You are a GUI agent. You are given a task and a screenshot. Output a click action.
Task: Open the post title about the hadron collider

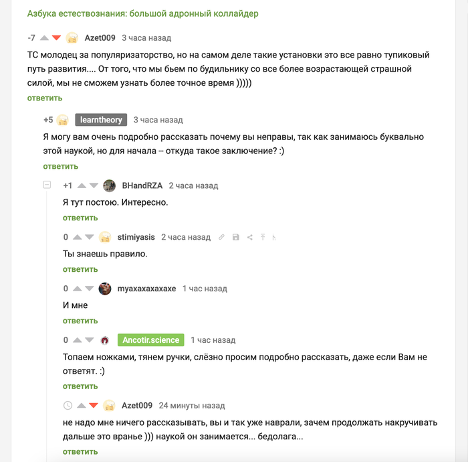[x=142, y=13]
